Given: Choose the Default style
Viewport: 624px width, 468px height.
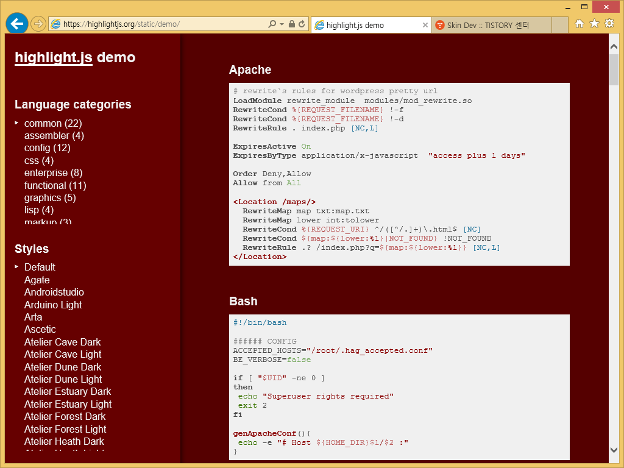Looking at the screenshot, I should point(40,267).
